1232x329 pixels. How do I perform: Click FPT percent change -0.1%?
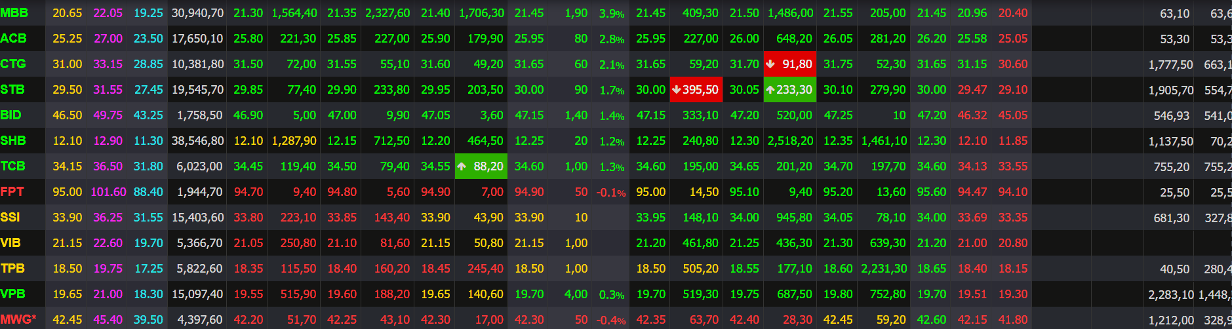point(610,193)
